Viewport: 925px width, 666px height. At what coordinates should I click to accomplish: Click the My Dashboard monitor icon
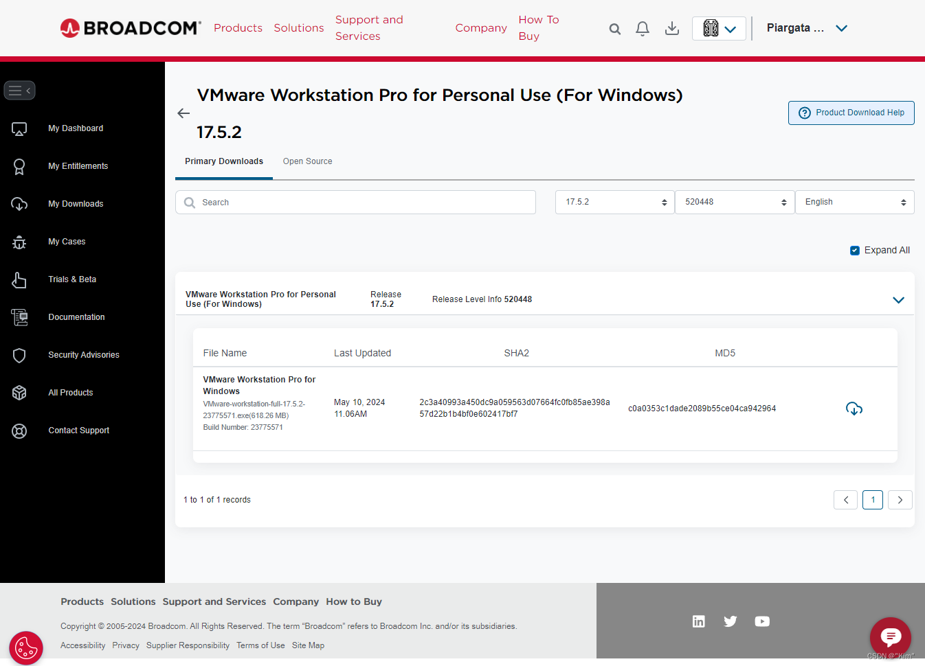coord(19,128)
